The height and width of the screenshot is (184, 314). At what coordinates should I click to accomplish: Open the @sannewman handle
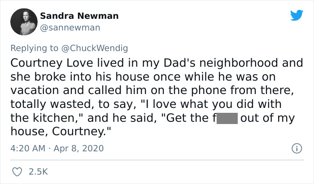coord(70,28)
